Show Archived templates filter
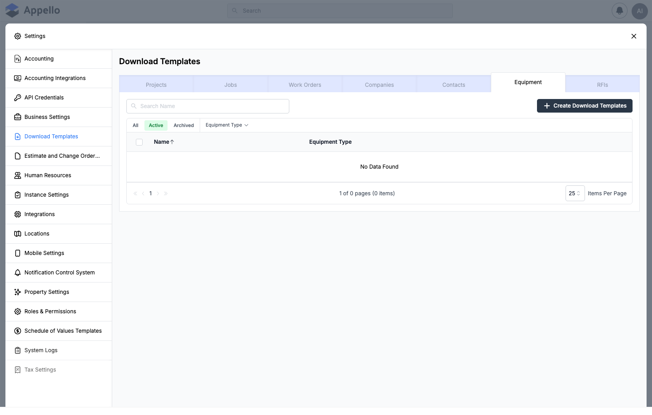The height and width of the screenshot is (415, 652). tap(184, 125)
